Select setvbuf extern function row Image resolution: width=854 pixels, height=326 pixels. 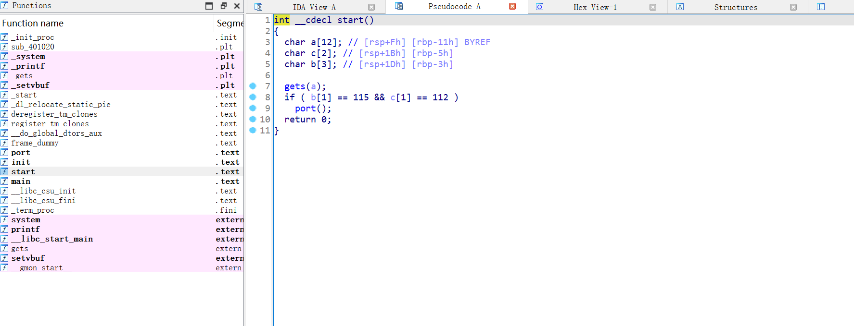coord(122,258)
